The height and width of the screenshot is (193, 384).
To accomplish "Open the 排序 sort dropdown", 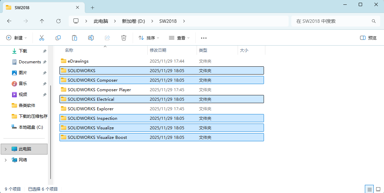I will click(x=149, y=38).
